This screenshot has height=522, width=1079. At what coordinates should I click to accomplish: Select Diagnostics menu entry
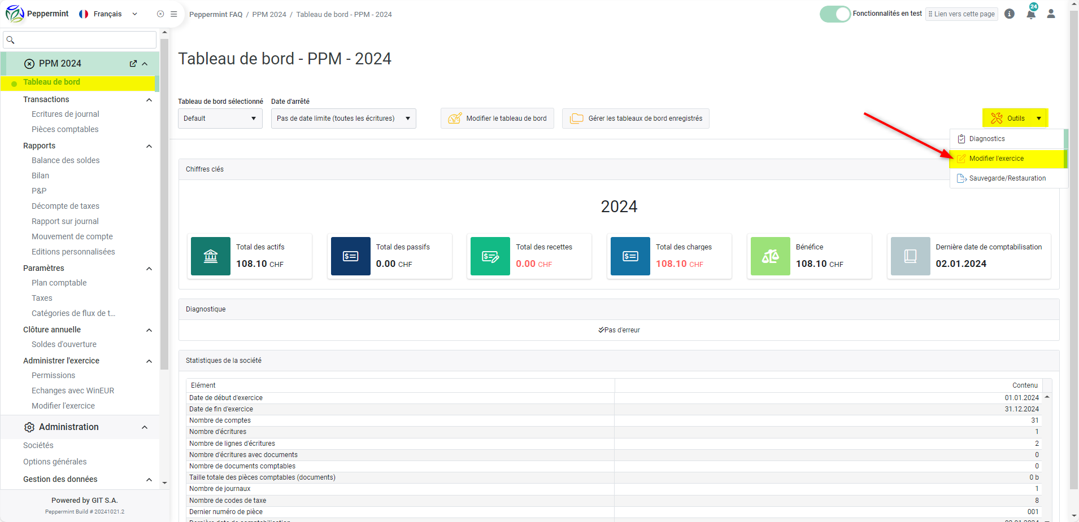1007,139
